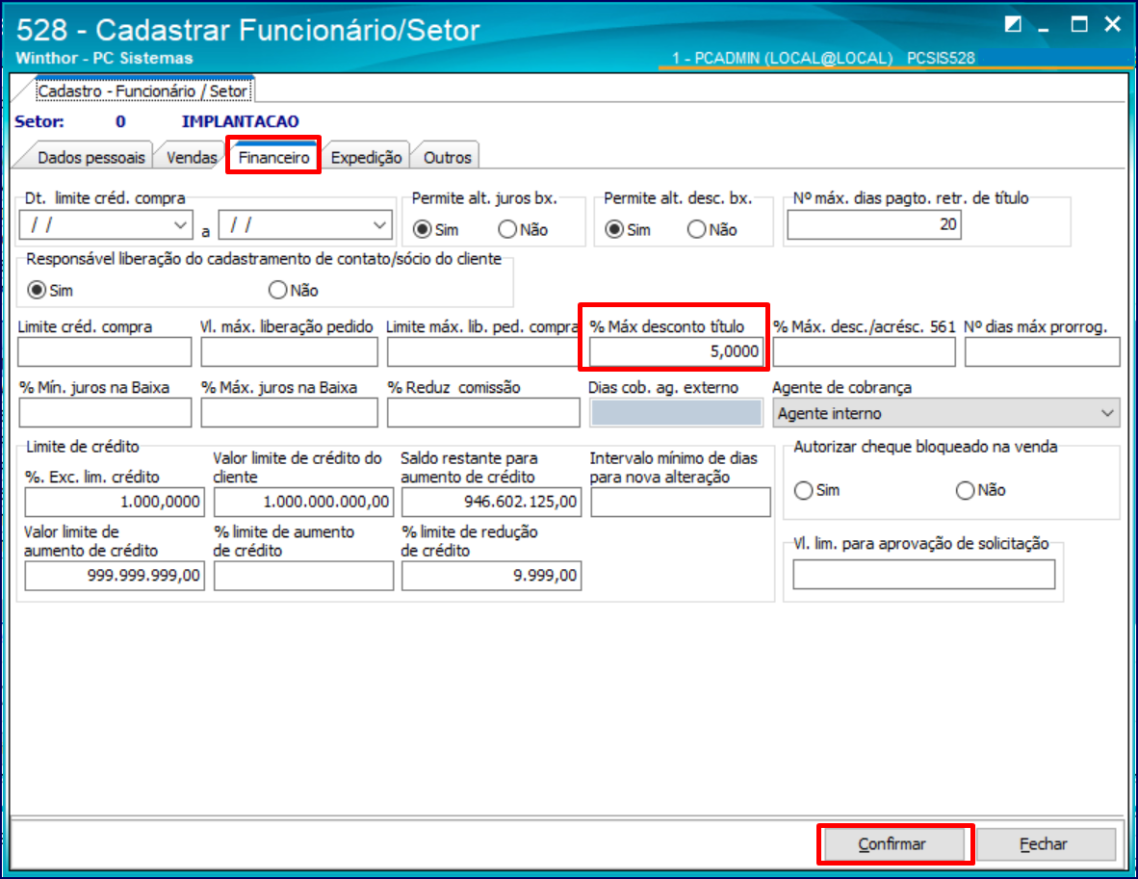Choose Sim for Permite alt. juros bx.
Image resolution: width=1138 pixels, height=879 pixels.
click(437, 229)
